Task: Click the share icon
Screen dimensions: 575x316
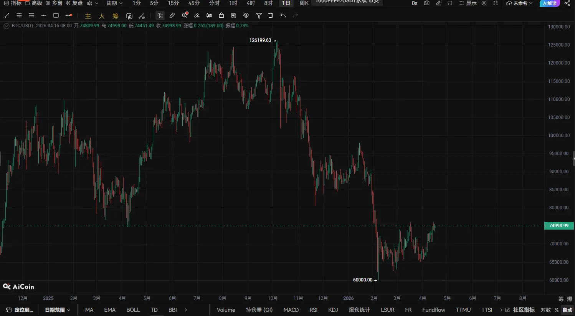Action: (x=567, y=3)
